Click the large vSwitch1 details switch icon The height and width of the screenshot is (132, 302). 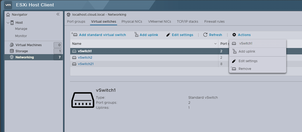click(x=83, y=100)
